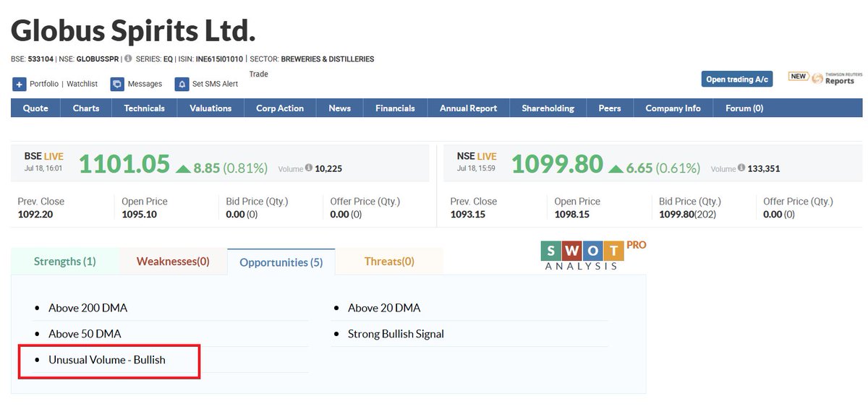868x409 pixels.
Task: Click BREWERIES & DISTILLERIES sector link
Action: click(x=327, y=59)
